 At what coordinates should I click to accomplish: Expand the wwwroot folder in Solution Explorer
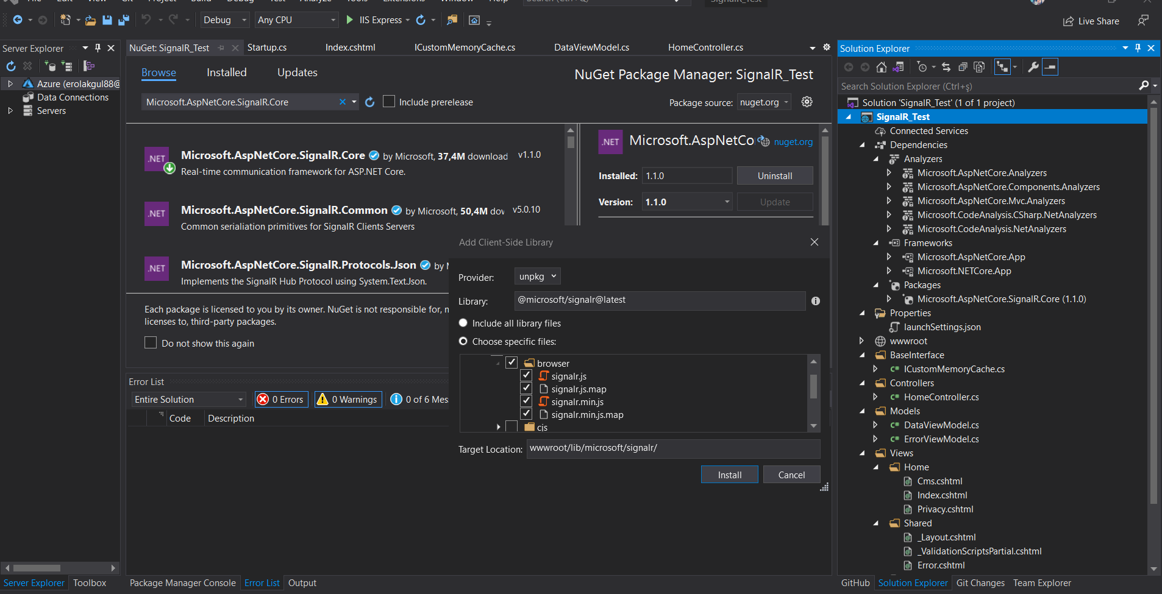tap(861, 341)
